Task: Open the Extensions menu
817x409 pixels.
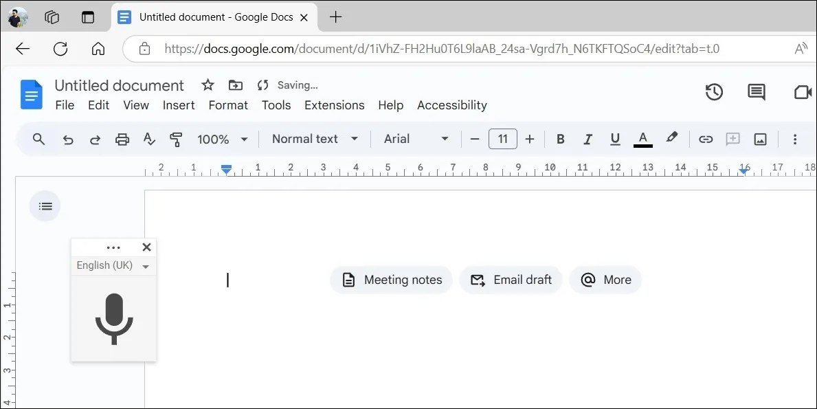Action: pos(335,105)
